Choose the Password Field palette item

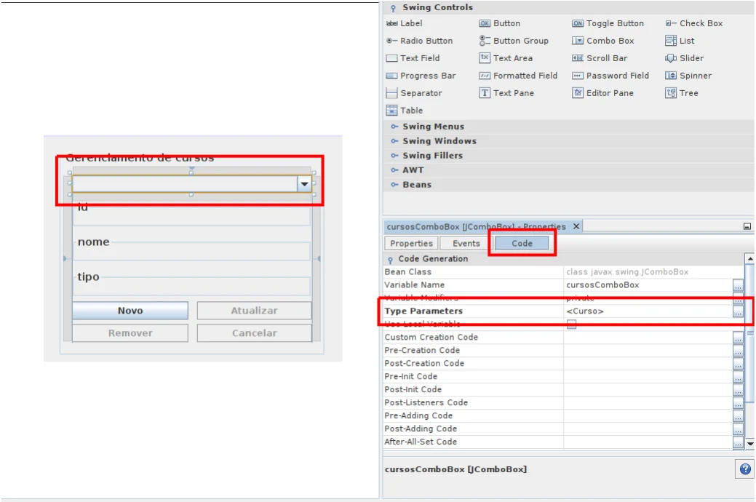pyautogui.click(x=610, y=75)
